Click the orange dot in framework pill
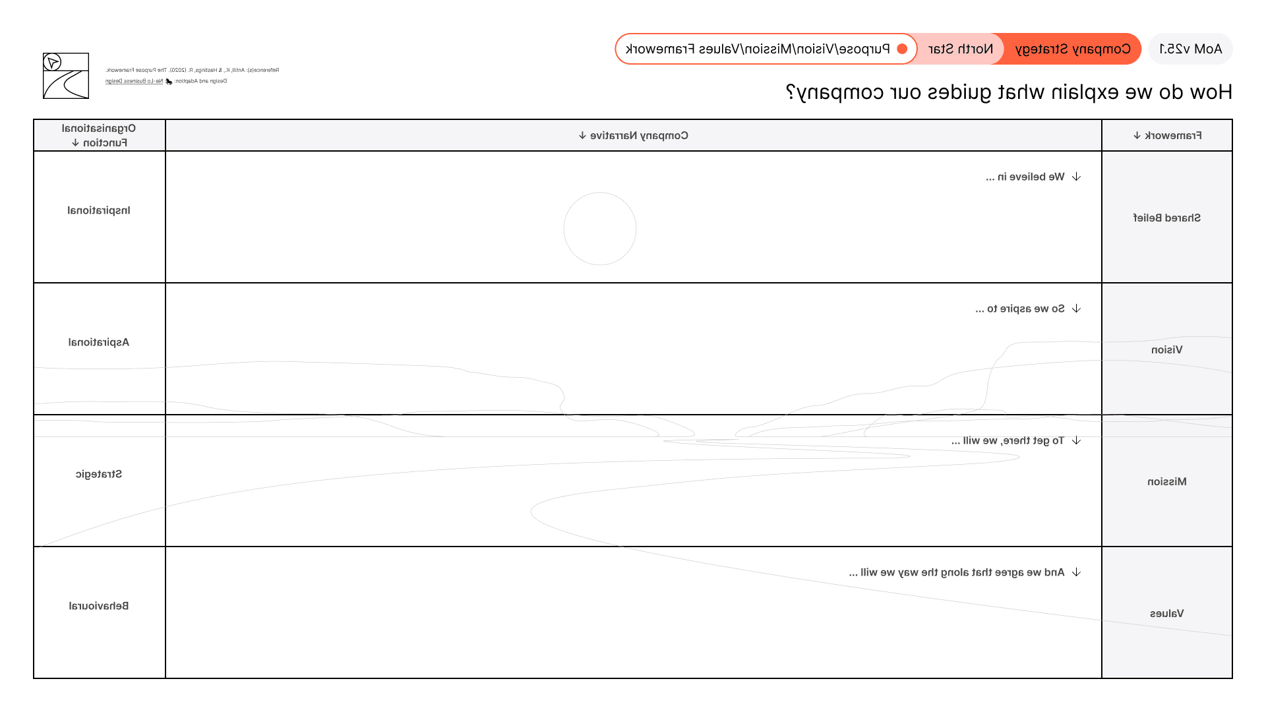This screenshot has width=1266, height=712. coord(902,49)
